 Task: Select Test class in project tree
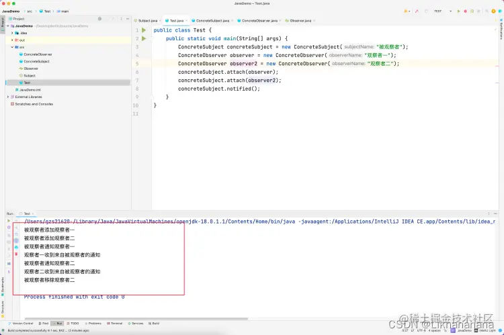point(27,83)
